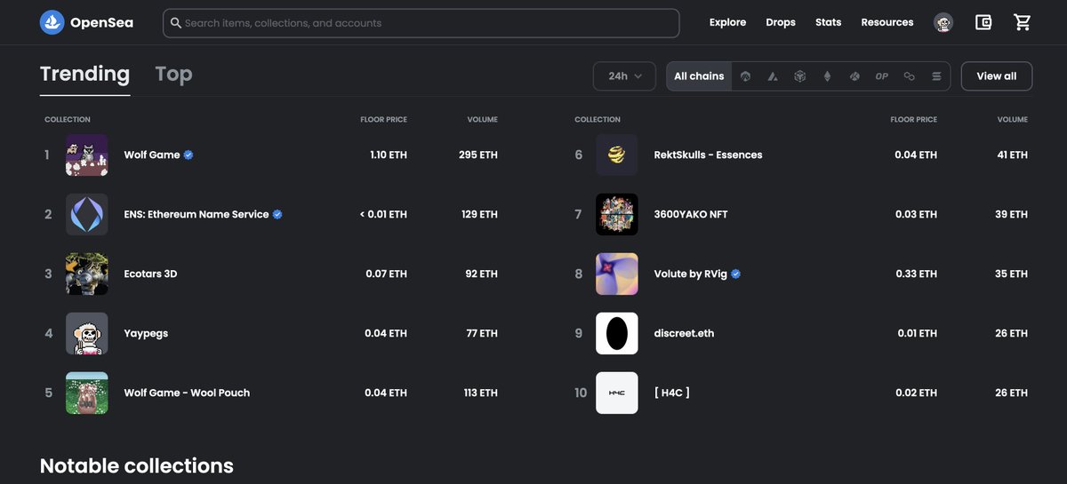Click RektSkulls volume 41 ETH

[1013, 155]
